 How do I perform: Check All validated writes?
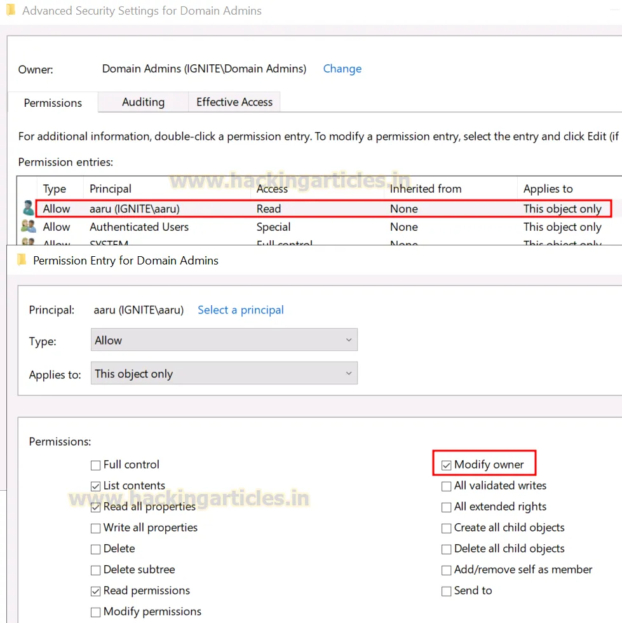[446, 486]
